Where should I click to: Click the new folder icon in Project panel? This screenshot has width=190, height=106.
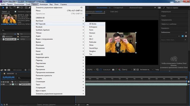click(5, 70)
